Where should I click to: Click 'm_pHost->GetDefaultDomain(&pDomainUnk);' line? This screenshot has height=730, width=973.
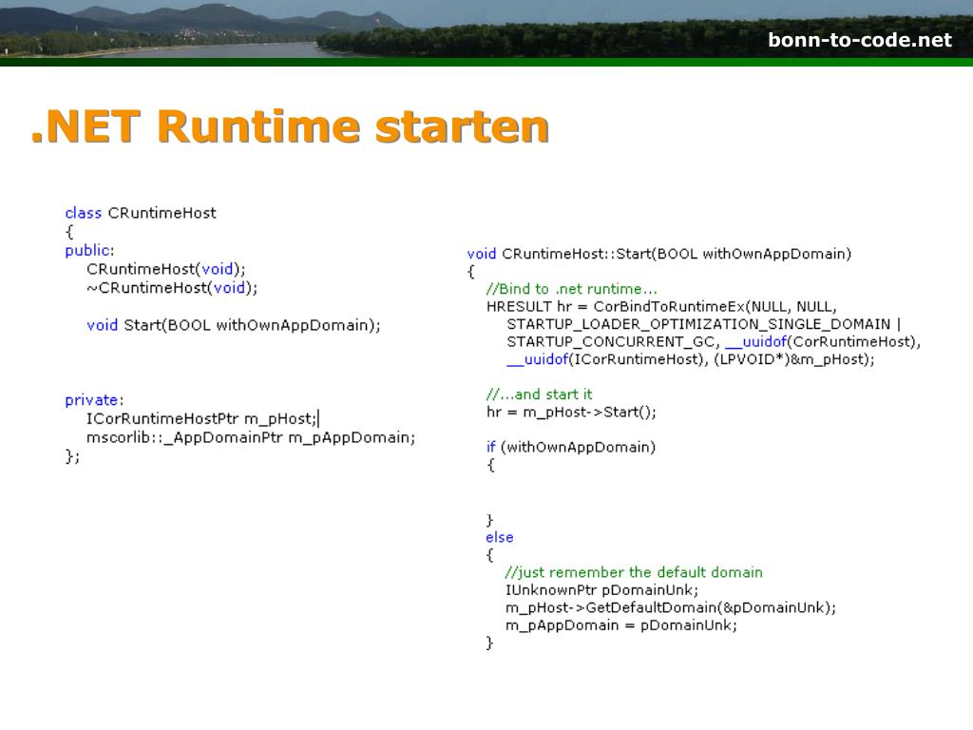click(671, 607)
